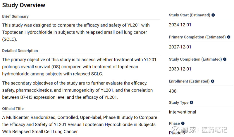234x137 pixels.
Task: Click the study completion date 2030-12-01
Action: tap(180, 69)
